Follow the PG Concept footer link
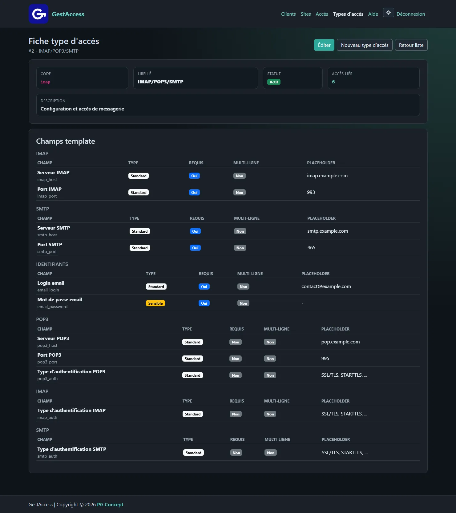 tap(110, 504)
